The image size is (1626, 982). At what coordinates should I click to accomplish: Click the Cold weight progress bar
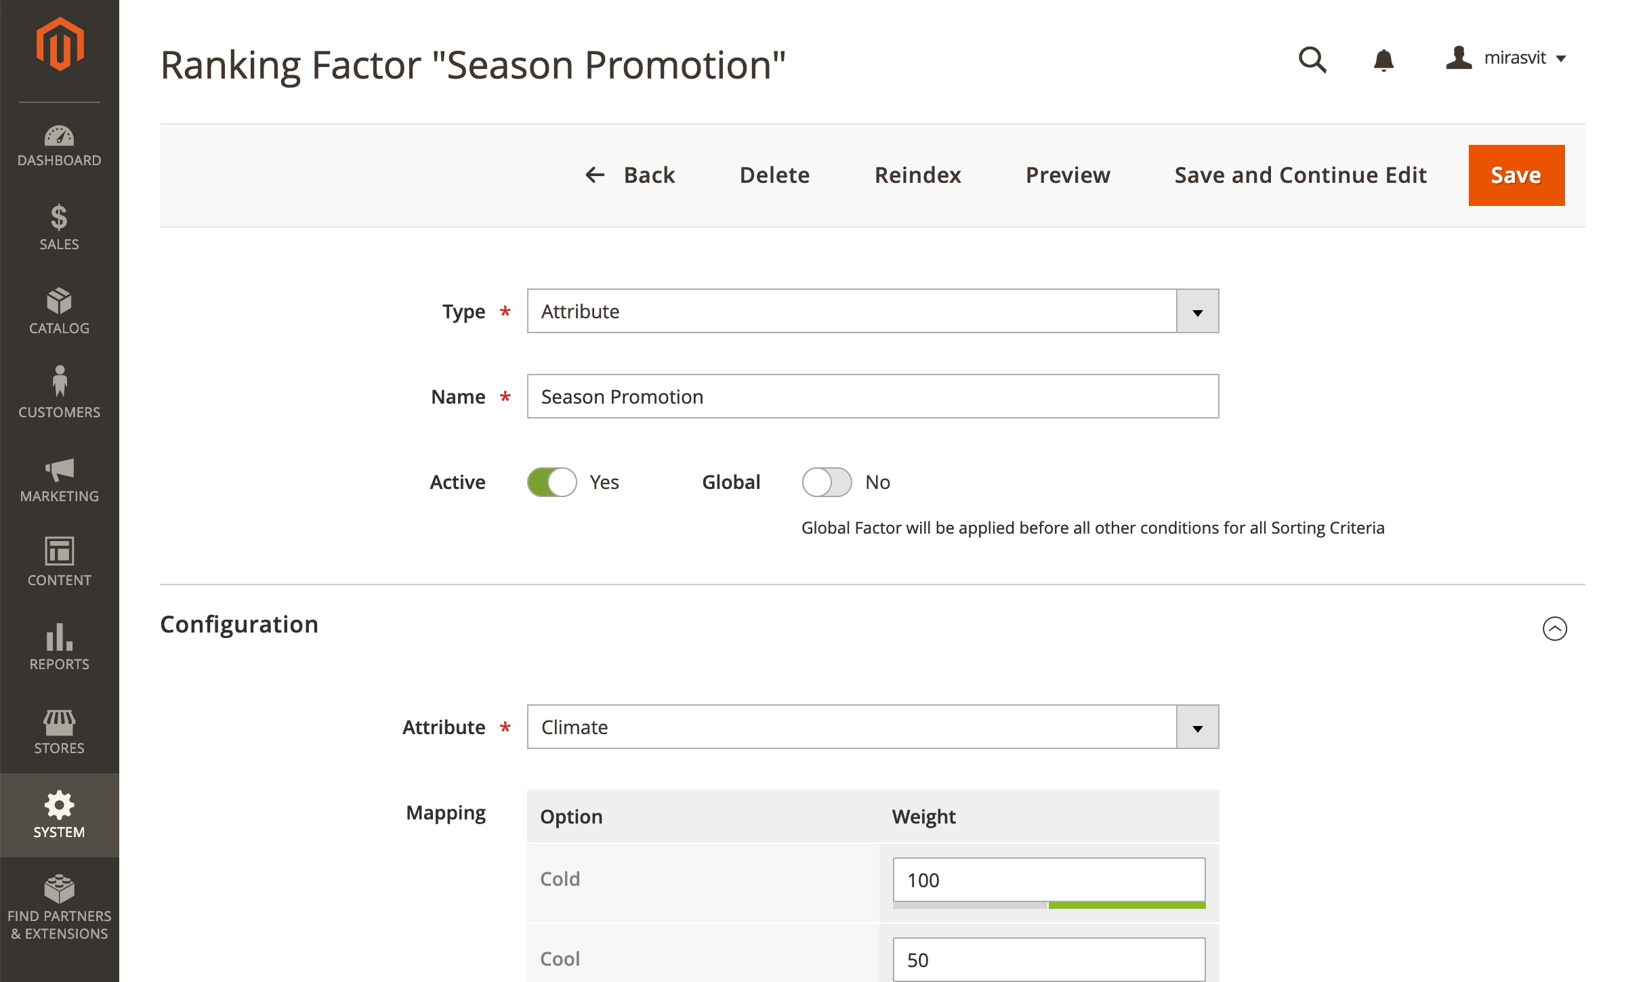click(x=1049, y=905)
